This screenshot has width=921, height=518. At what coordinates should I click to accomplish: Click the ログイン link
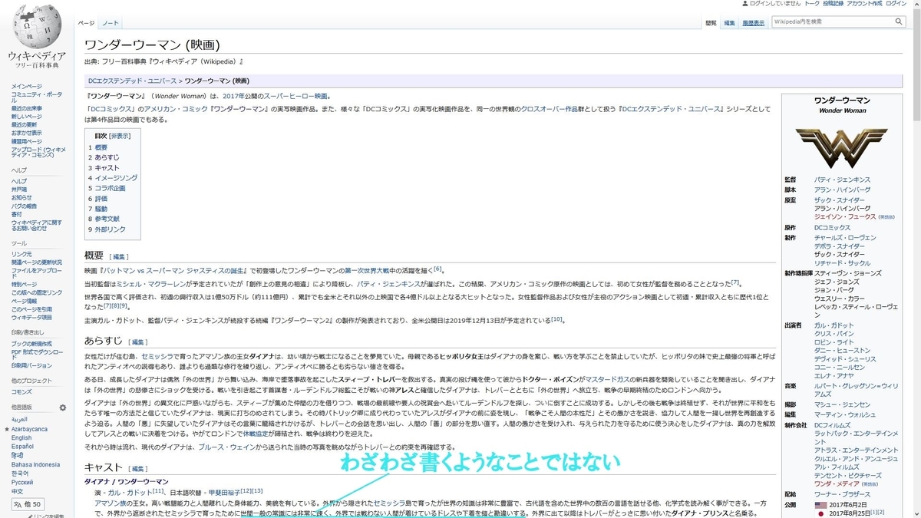tap(896, 4)
